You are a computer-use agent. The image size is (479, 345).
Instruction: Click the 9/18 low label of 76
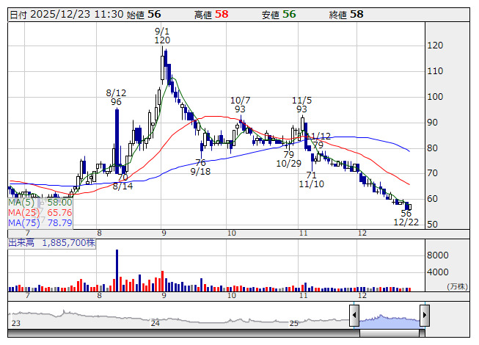200,163
